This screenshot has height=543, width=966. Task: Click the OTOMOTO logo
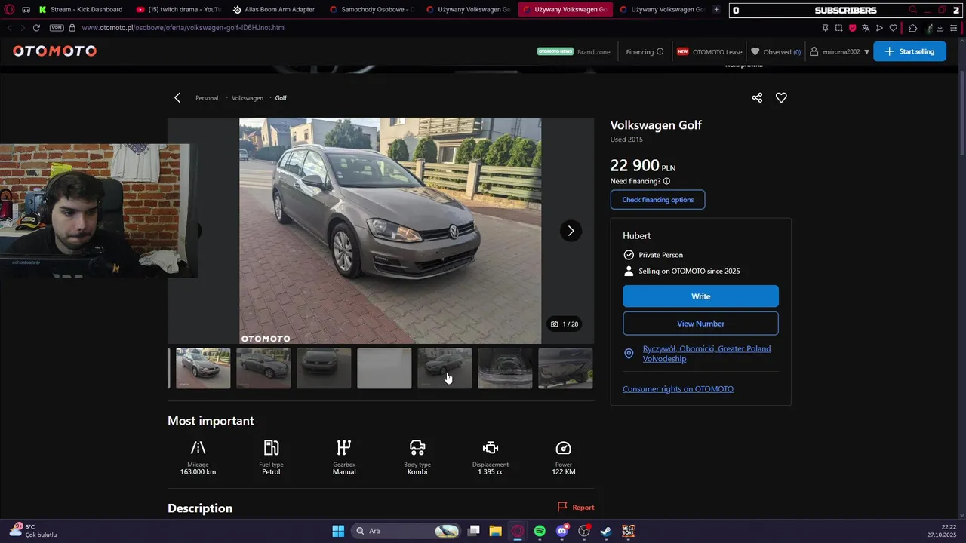click(54, 51)
